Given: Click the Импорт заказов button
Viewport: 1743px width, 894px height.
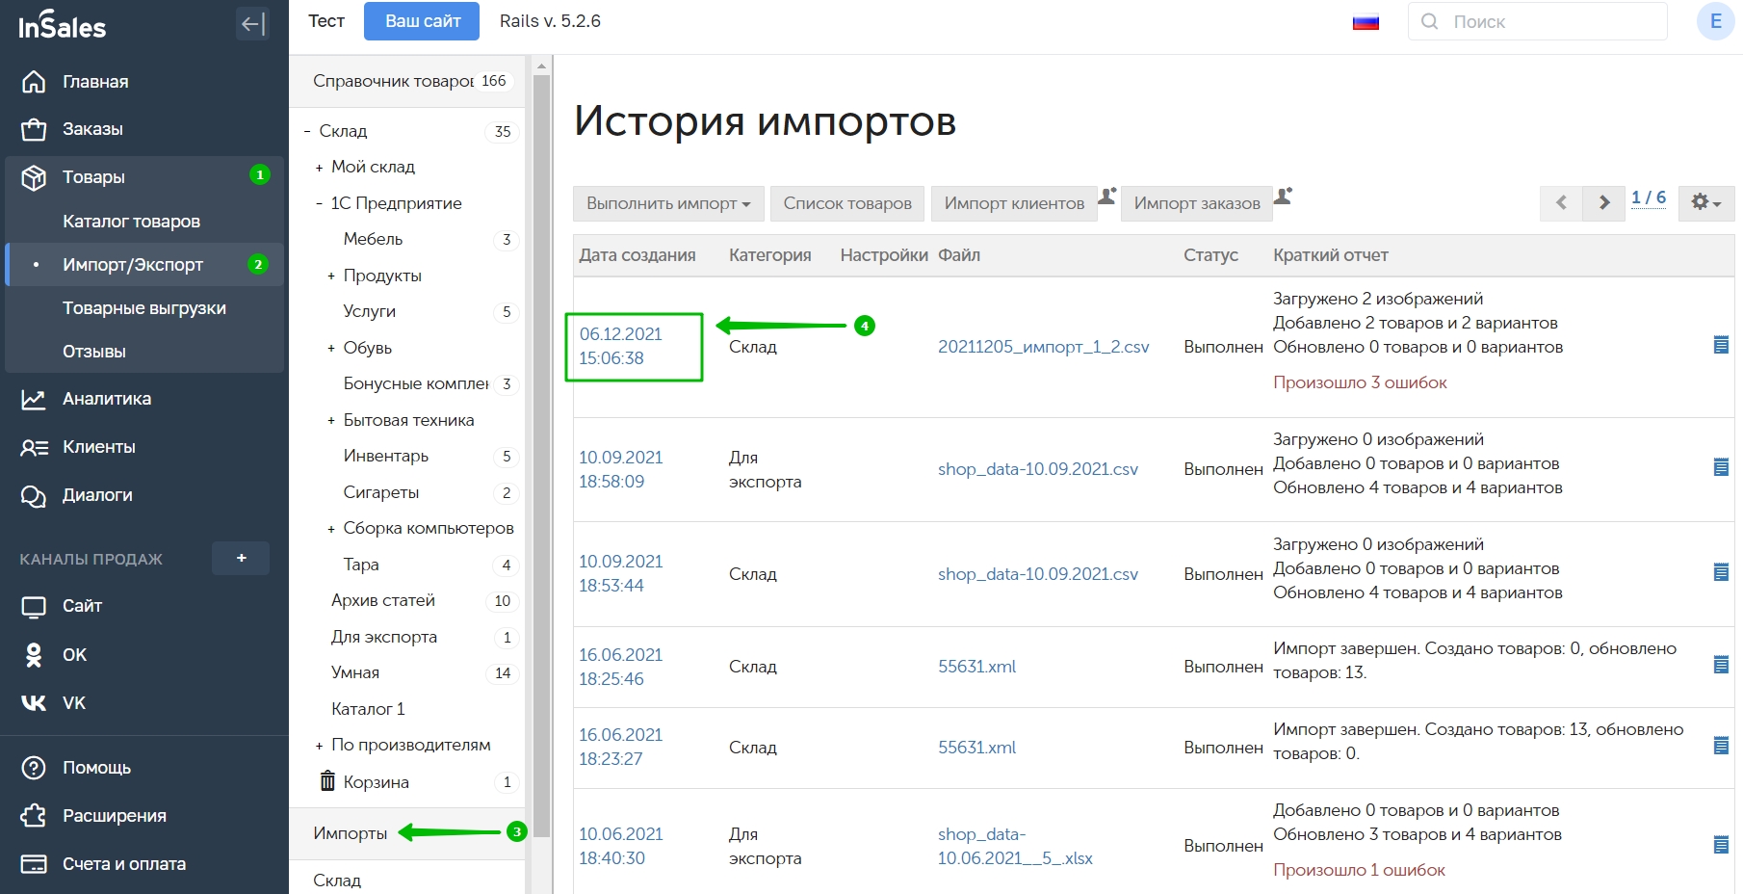Looking at the screenshot, I should (x=1197, y=203).
